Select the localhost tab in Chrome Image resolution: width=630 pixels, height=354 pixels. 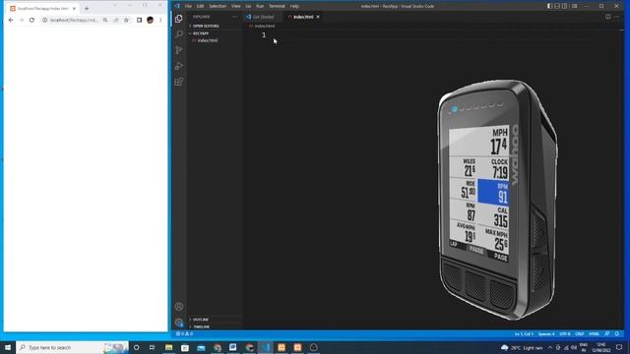point(42,9)
